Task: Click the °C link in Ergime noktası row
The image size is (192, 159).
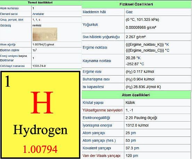Action: pos(167,50)
